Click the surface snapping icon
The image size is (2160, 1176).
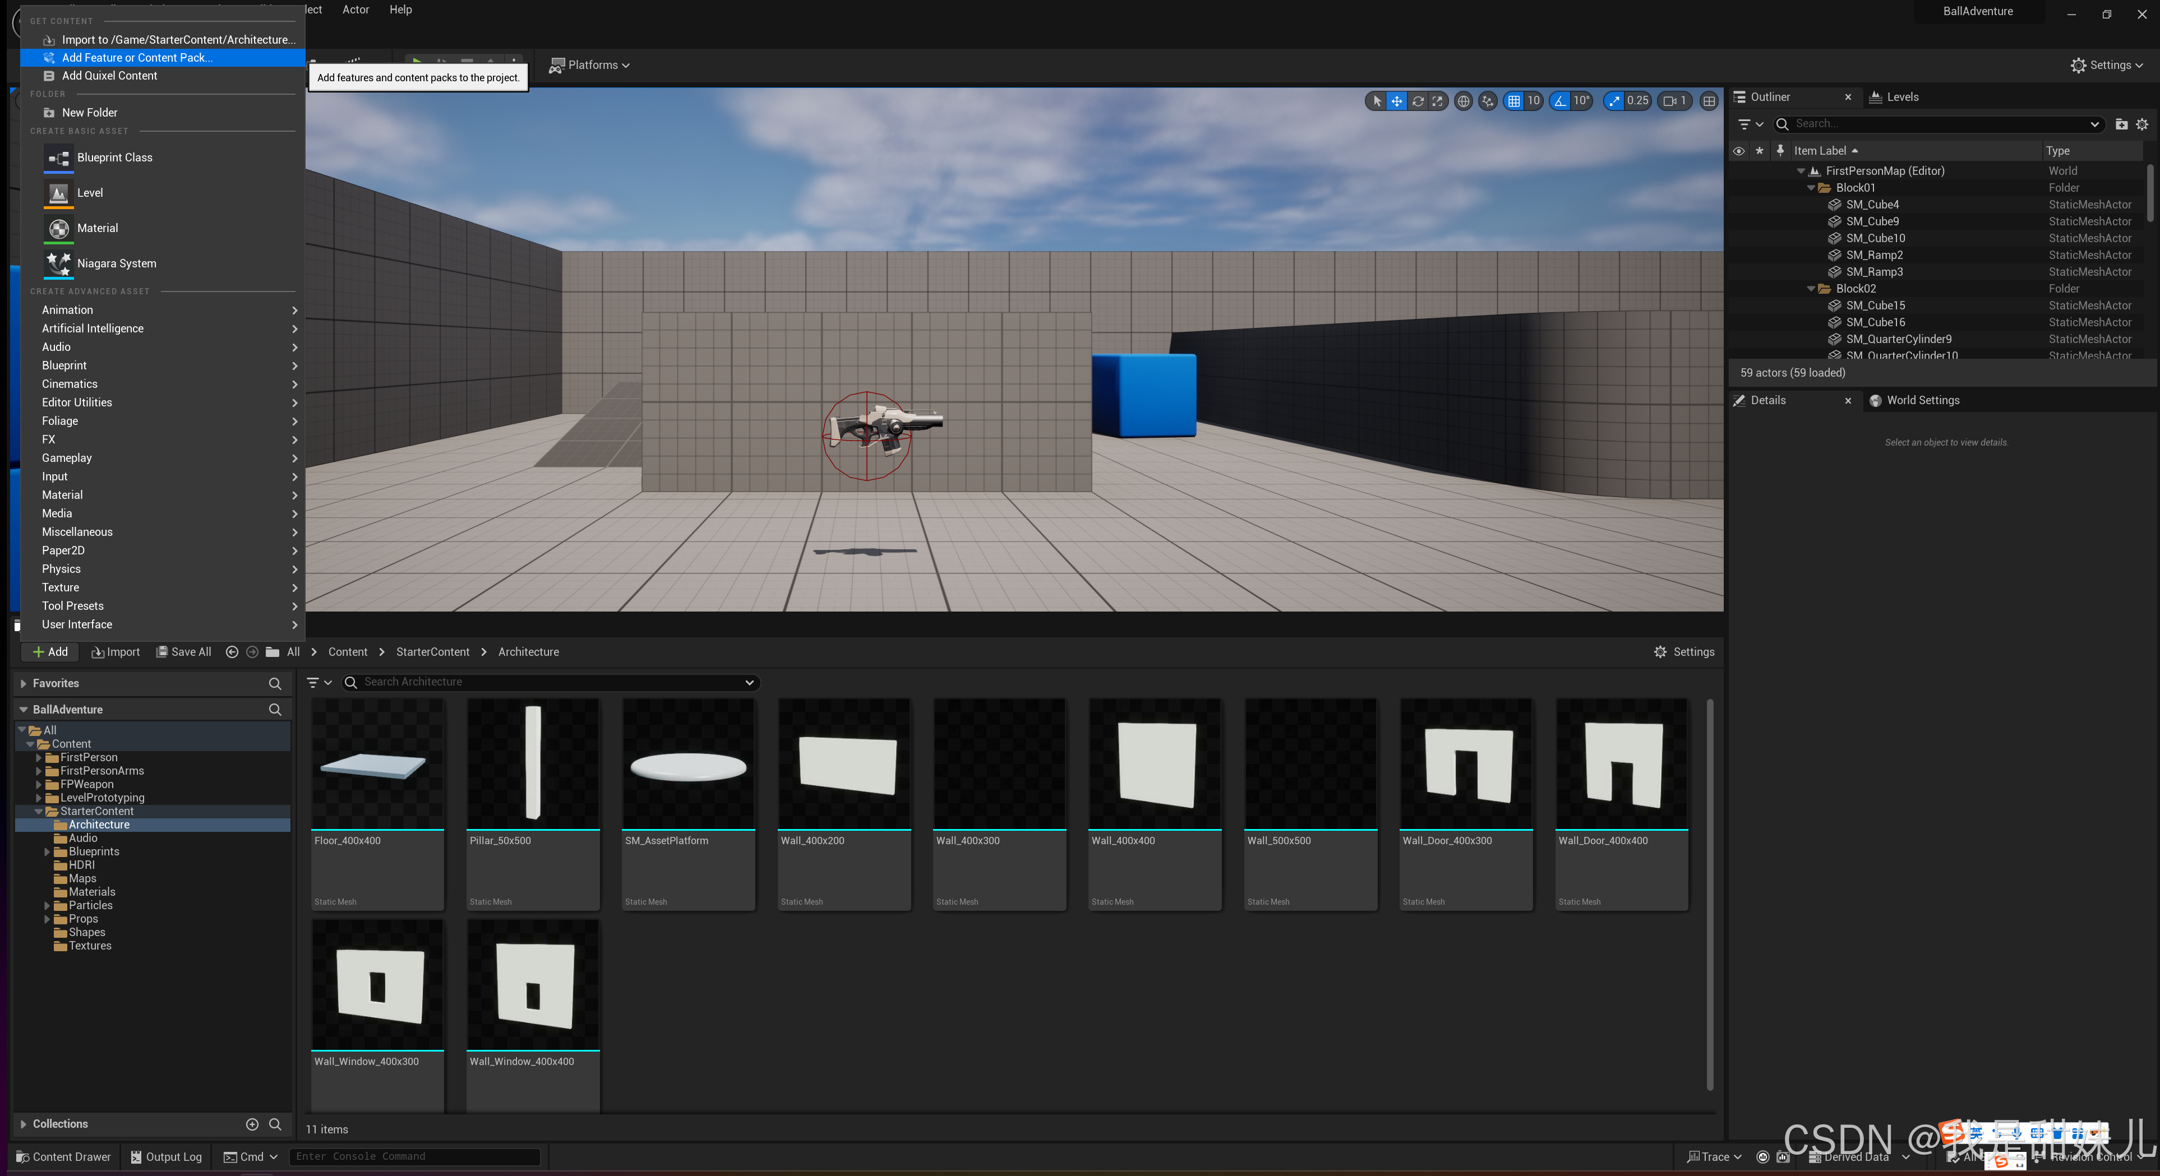coord(1488,101)
